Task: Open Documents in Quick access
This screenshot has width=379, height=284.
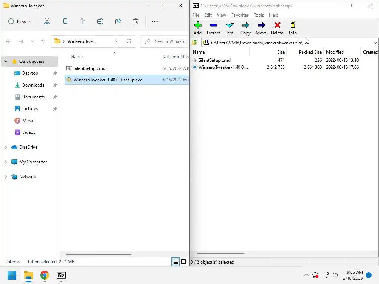Action: pyautogui.click(x=33, y=97)
